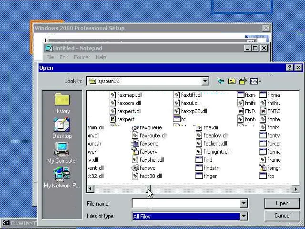Open the File name history dropdown
The image size is (305, 229).
click(x=244, y=203)
